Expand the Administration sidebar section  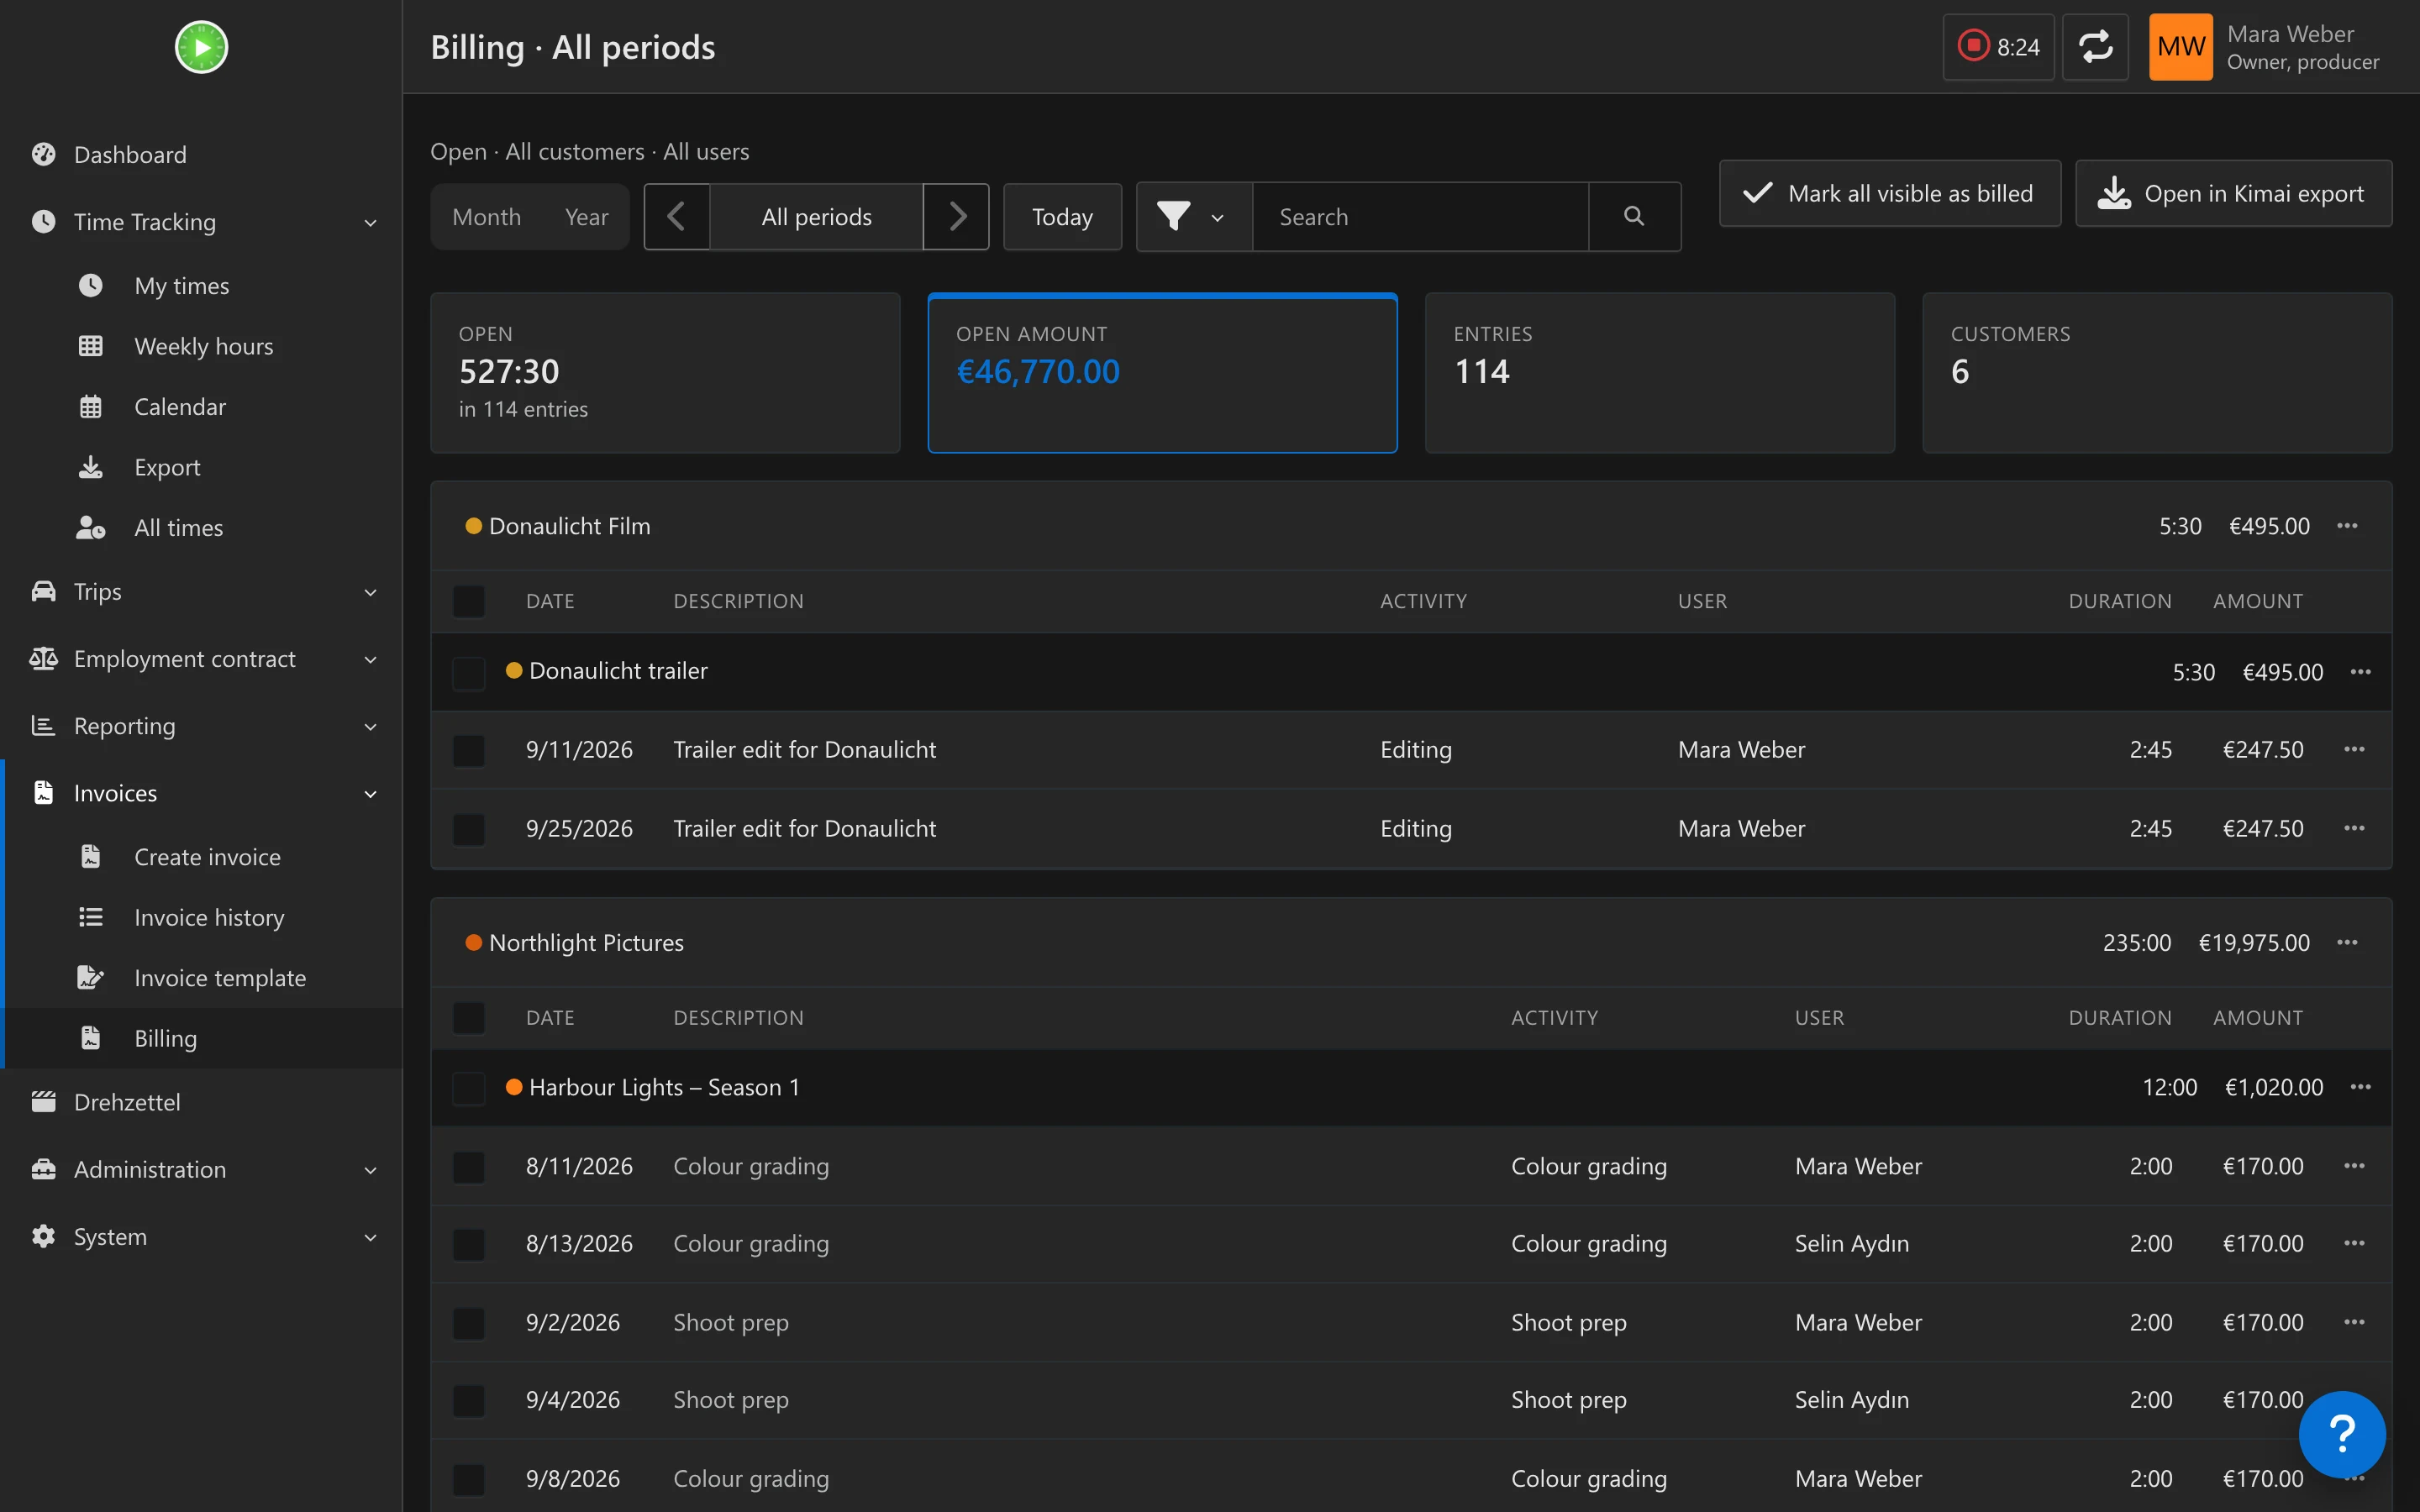click(x=201, y=1169)
